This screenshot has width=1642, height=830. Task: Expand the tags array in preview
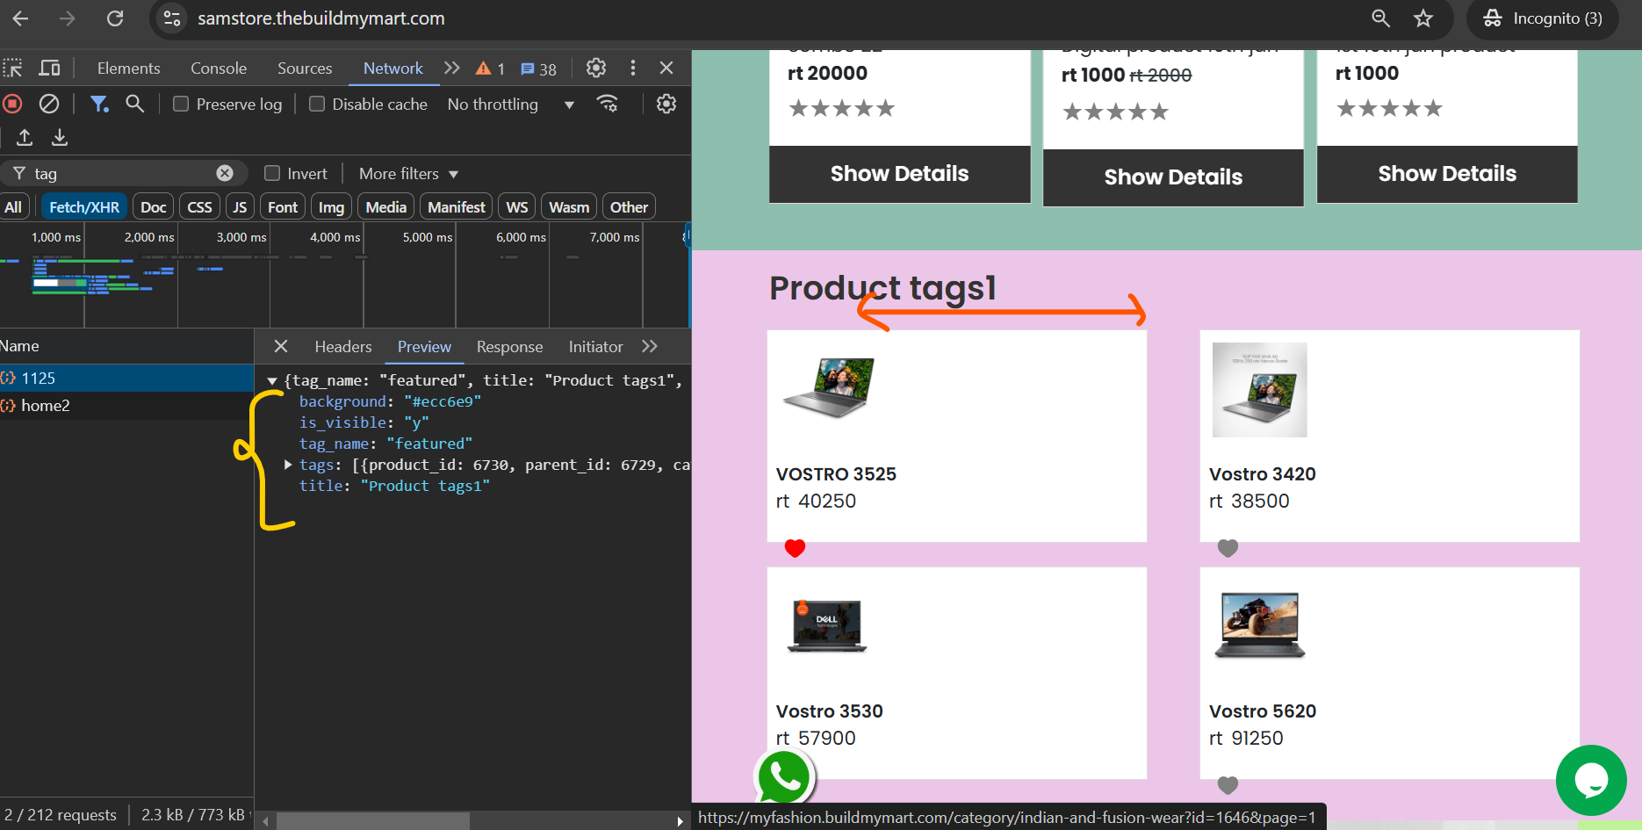288,465
